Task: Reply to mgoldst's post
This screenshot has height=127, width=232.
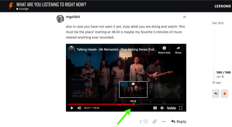Action: pyautogui.click(x=179, y=121)
